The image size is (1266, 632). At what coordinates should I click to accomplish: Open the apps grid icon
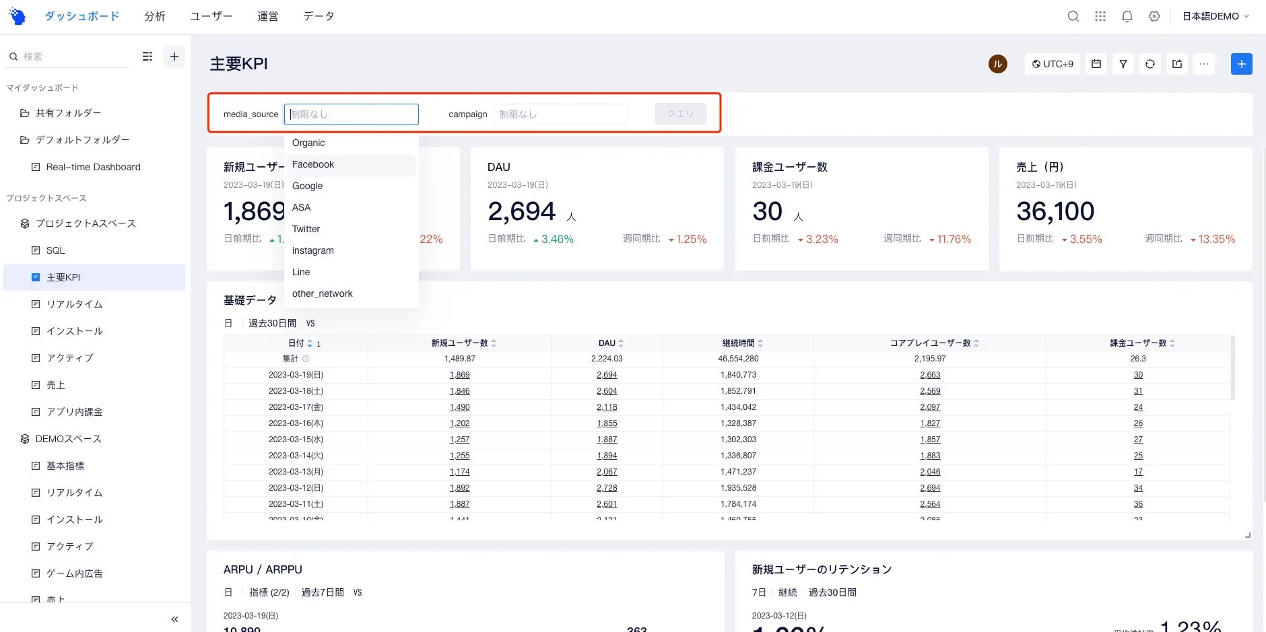pos(1100,16)
